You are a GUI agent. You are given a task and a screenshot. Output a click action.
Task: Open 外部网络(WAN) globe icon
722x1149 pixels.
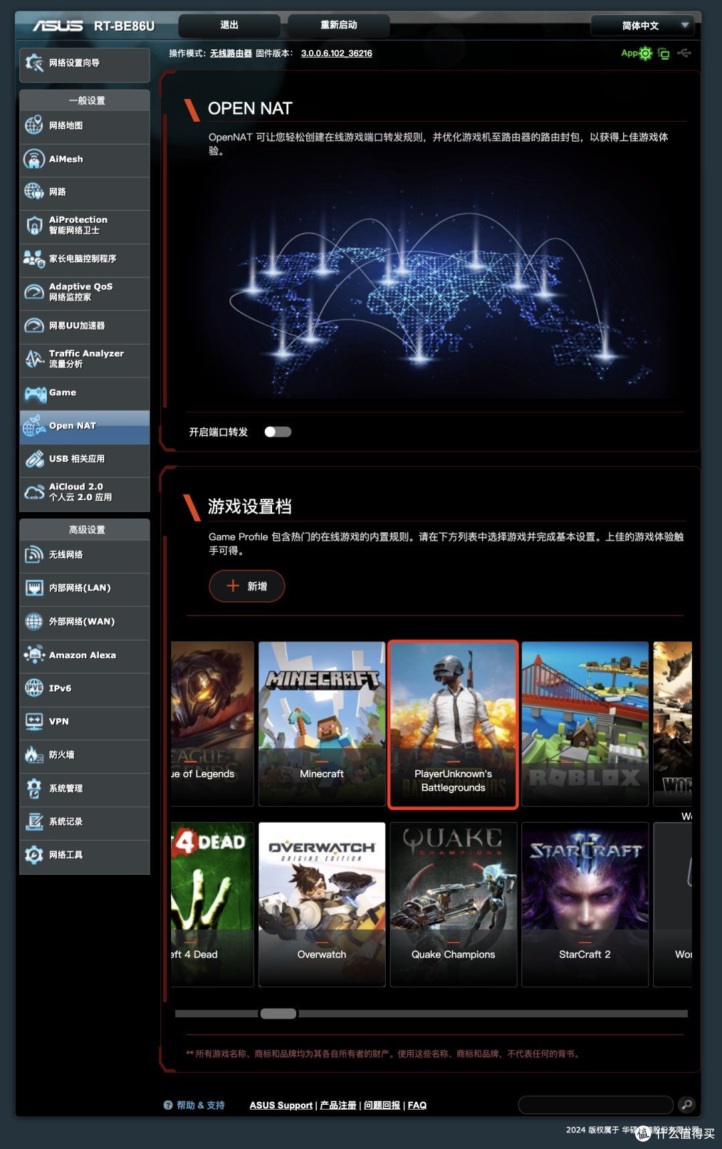(x=34, y=621)
